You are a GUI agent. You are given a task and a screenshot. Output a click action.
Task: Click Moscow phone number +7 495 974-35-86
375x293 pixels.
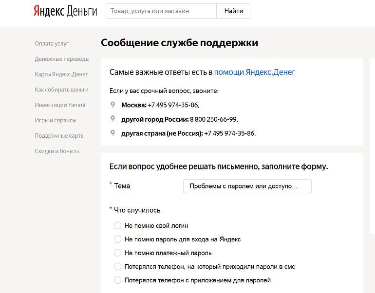[173, 105]
